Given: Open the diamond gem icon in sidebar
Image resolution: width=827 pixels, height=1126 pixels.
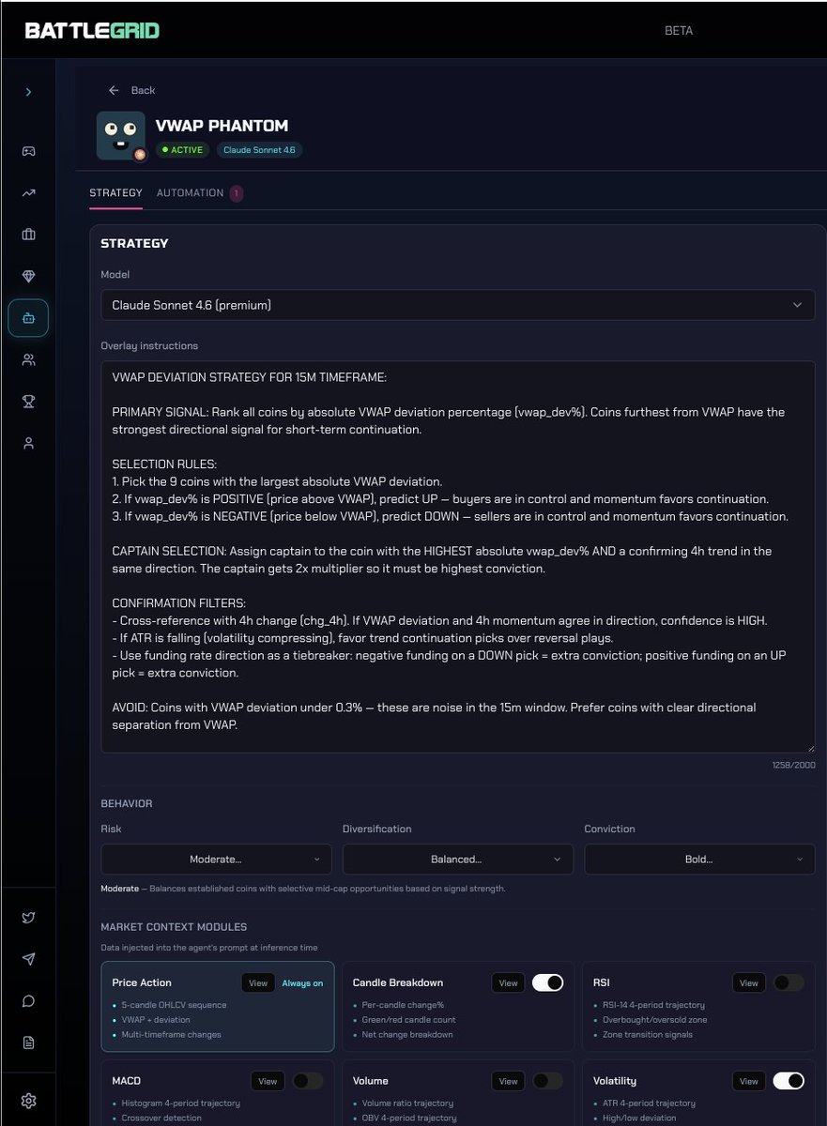Looking at the screenshot, I should tap(28, 276).
